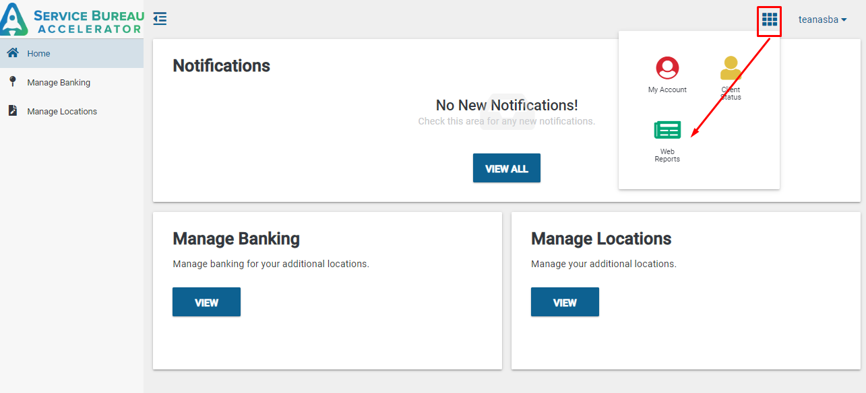Viewport: 866px width, 393px height.
Task: Click the Manage Locations document icon
Action: (x=12, y=111)
